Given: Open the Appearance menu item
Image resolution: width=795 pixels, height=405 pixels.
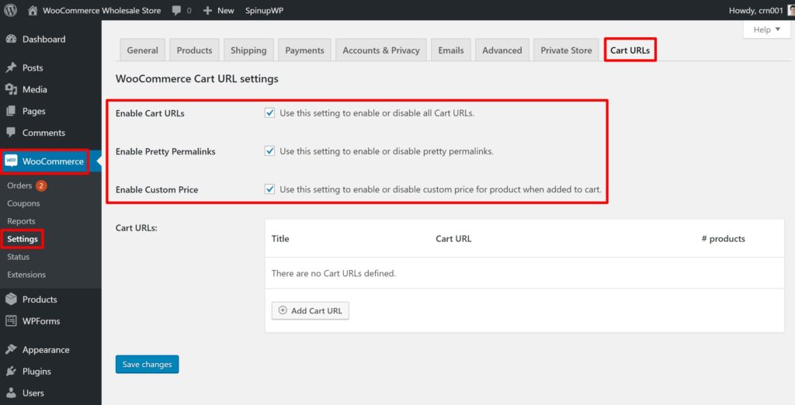Looking at the screenshot, I should coord(50,349).
